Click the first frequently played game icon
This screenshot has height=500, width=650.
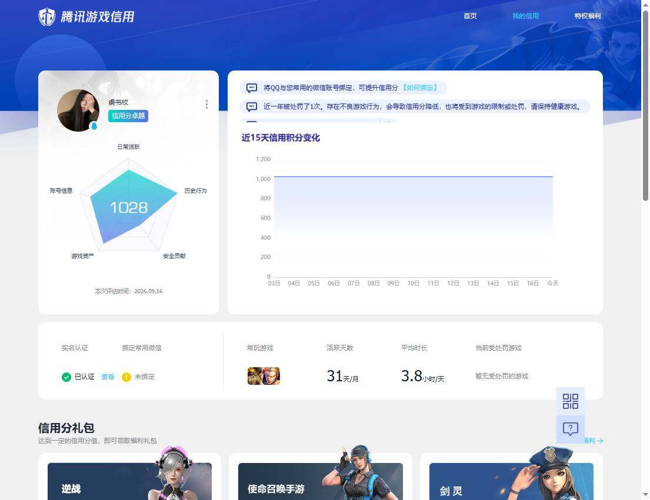coord(255,376)
